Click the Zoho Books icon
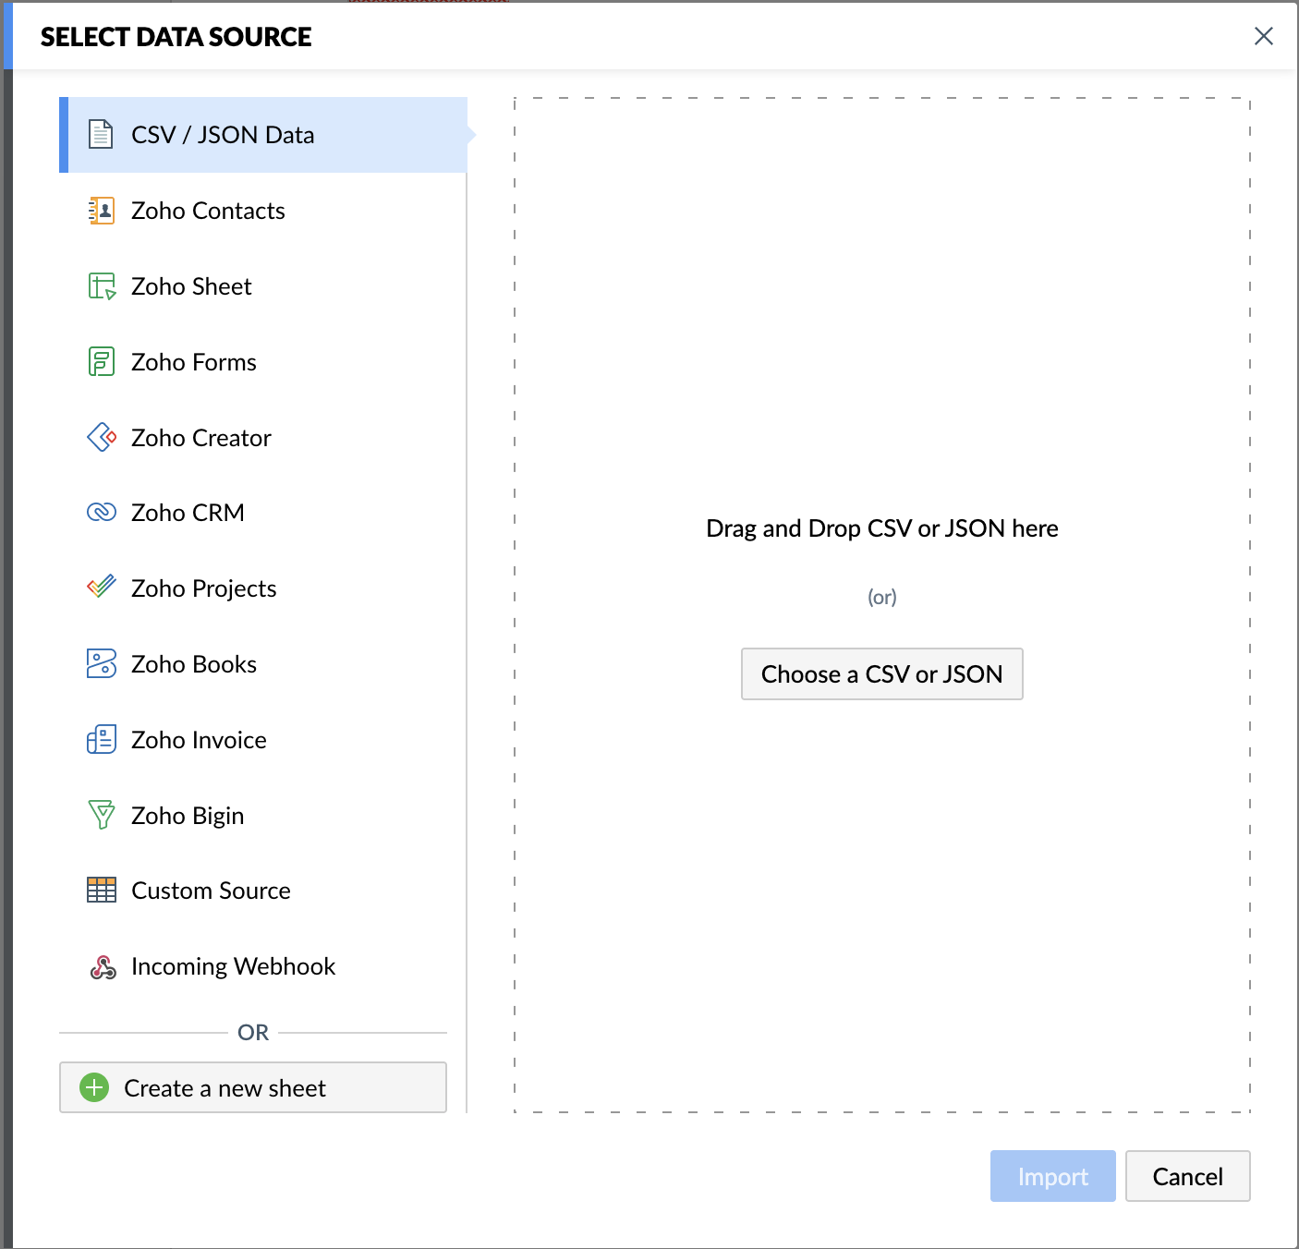Screen dimensions: 1299x1249 [x=101, y=664]
